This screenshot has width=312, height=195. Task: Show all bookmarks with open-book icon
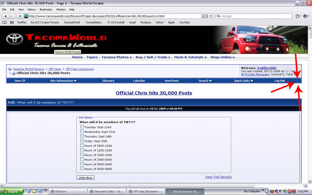click(x=4, y=22)
